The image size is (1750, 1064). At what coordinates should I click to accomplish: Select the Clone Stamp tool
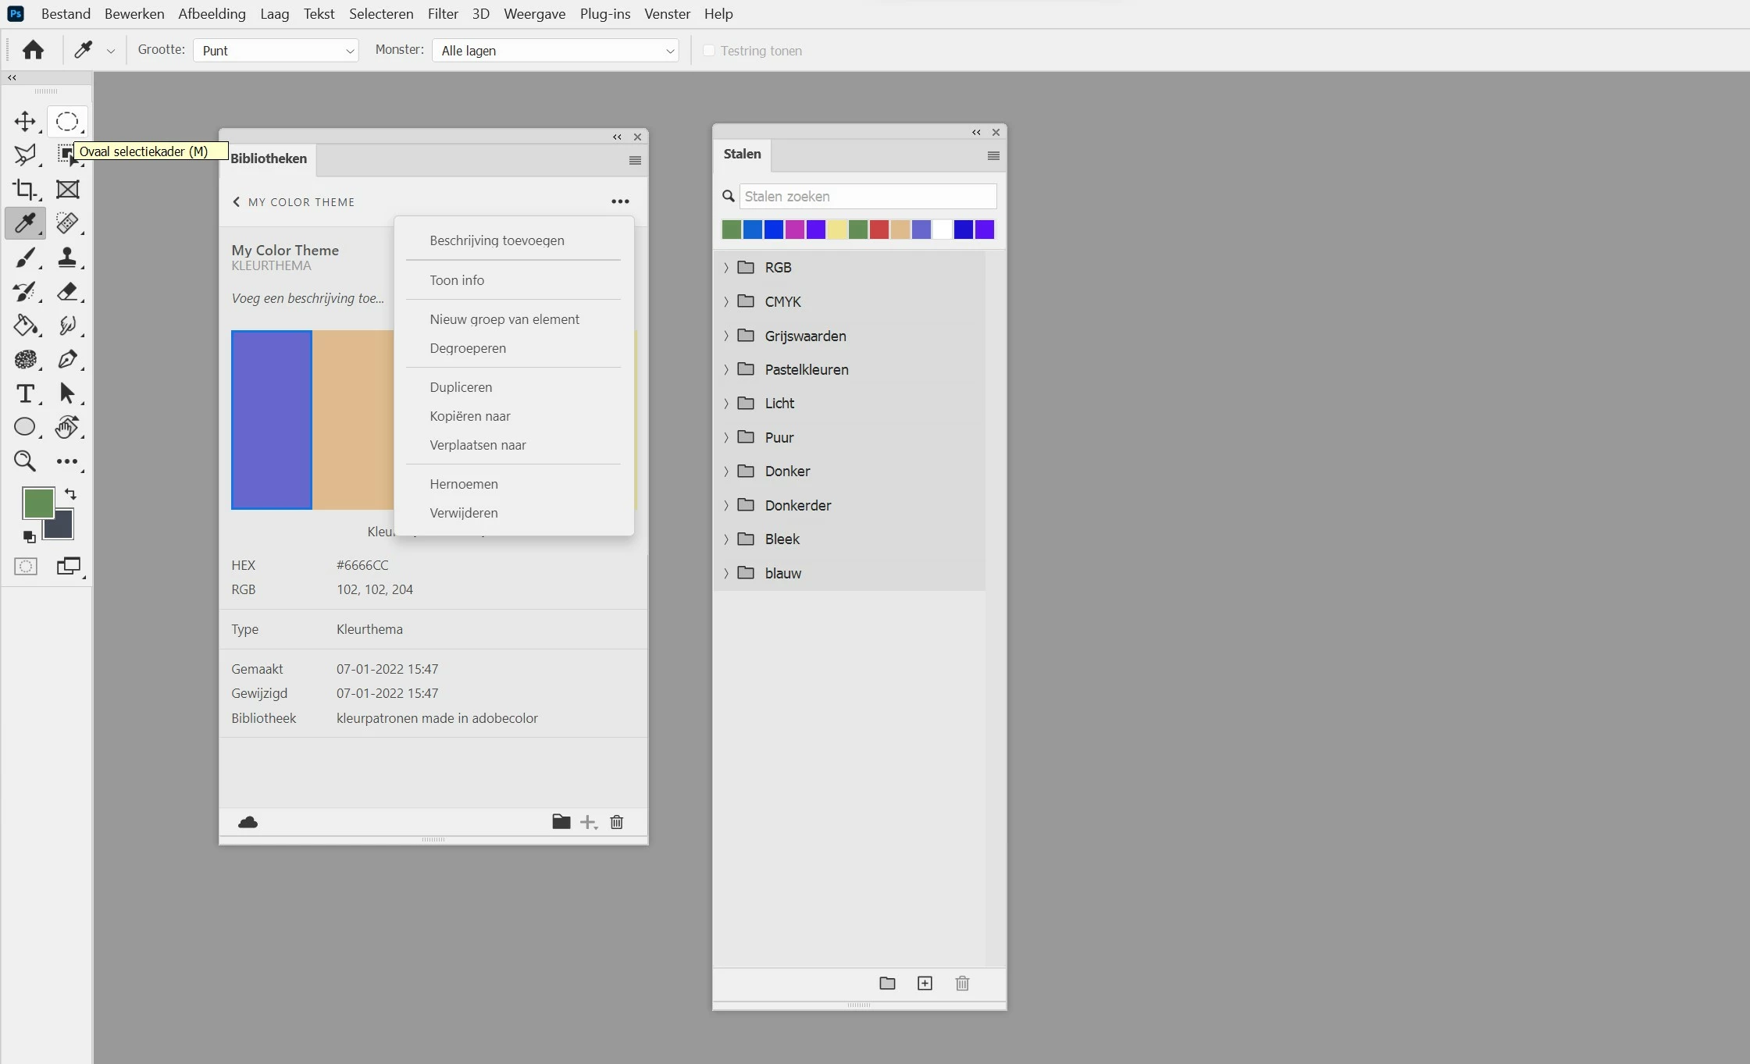tap(67, 257)
